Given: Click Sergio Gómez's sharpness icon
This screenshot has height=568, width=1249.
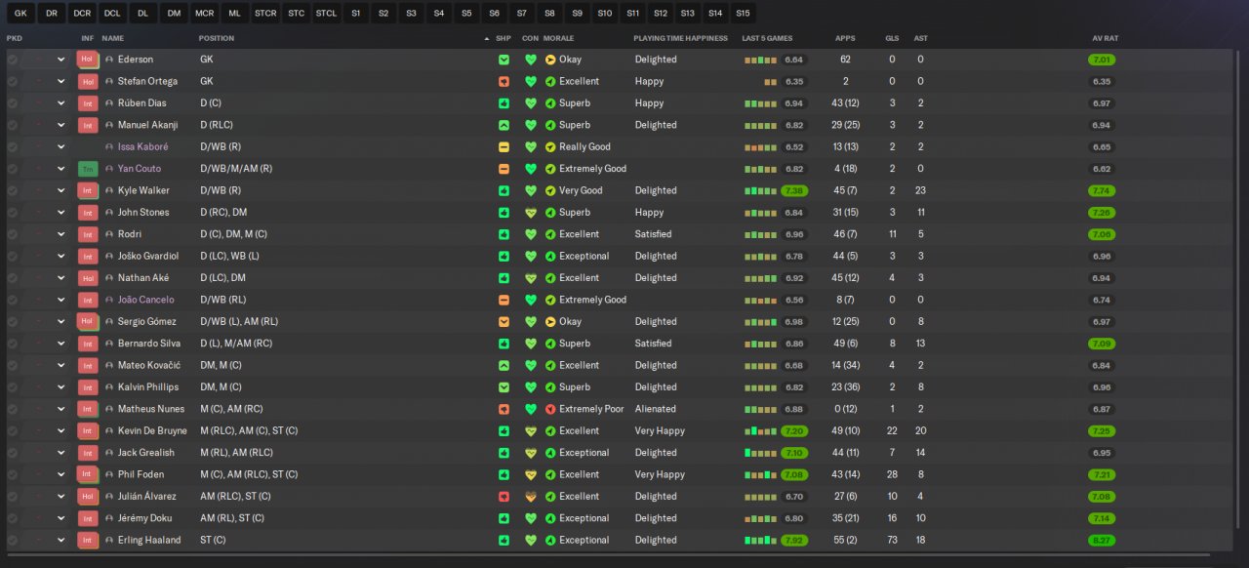Looking at the screenshot, I should (504, 321).
